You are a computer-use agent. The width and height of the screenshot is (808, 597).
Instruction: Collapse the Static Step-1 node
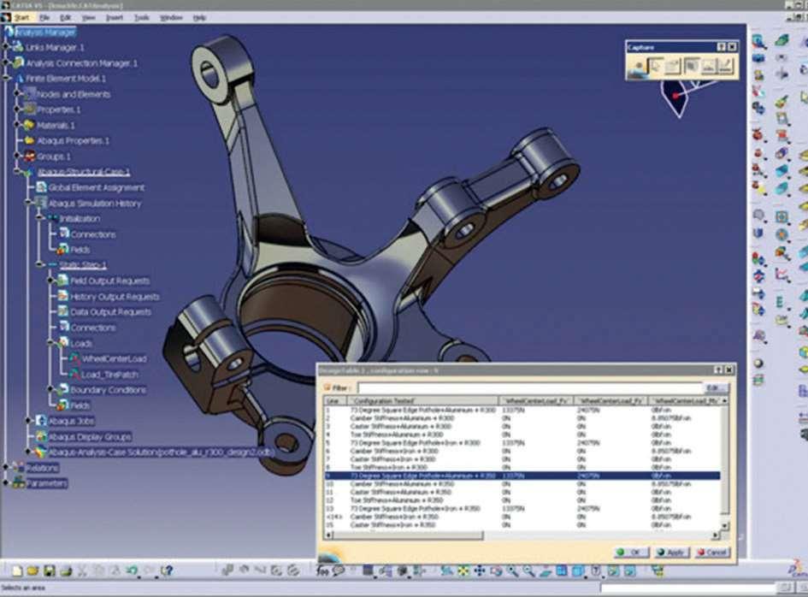(39, 264)
